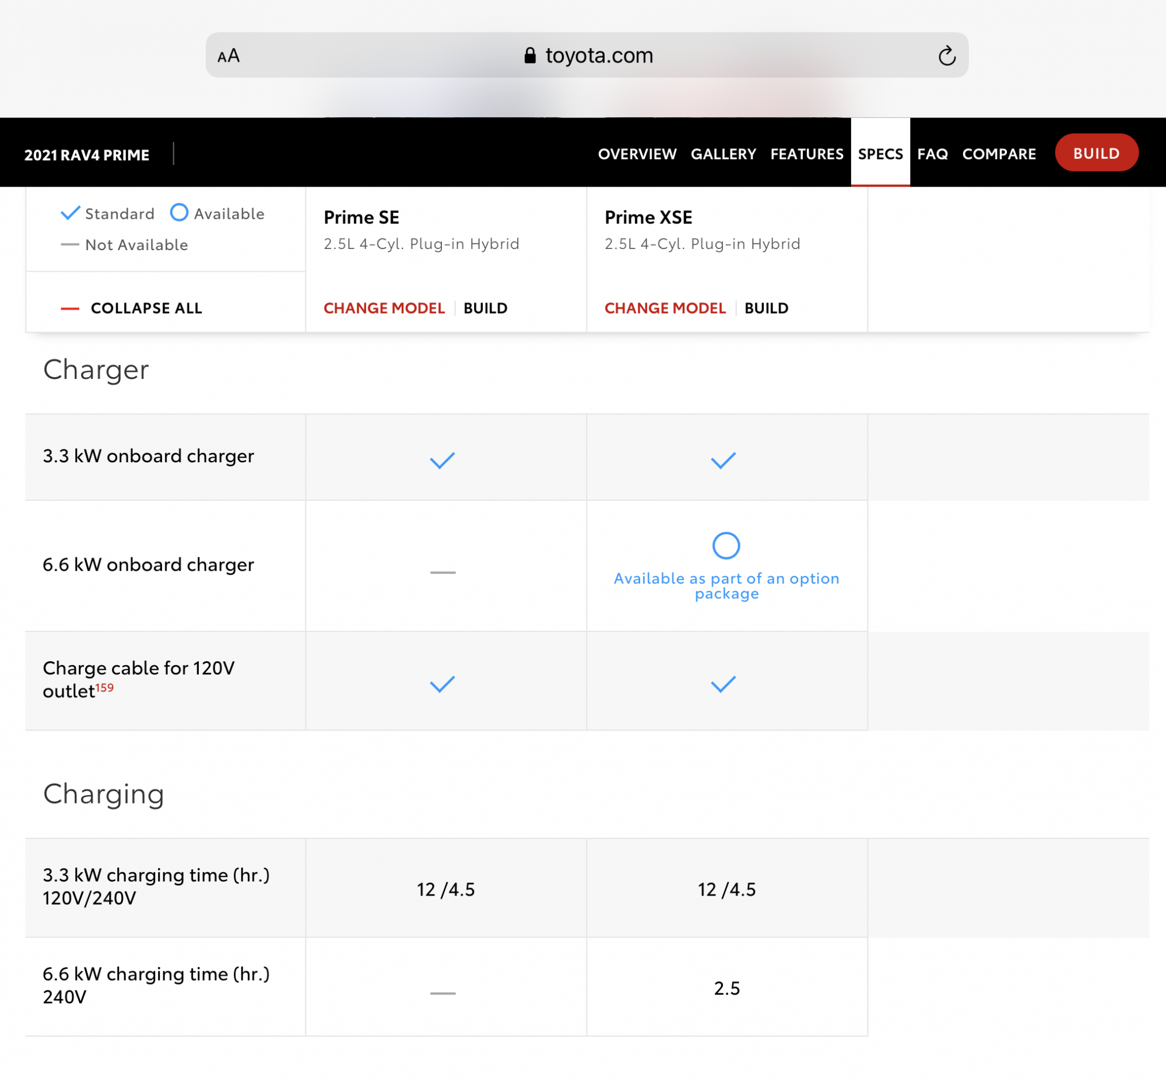The image size is (1166, 1085).
Task: Tap the lock icon beside toyota.com
Action: [x=529, y=56]
